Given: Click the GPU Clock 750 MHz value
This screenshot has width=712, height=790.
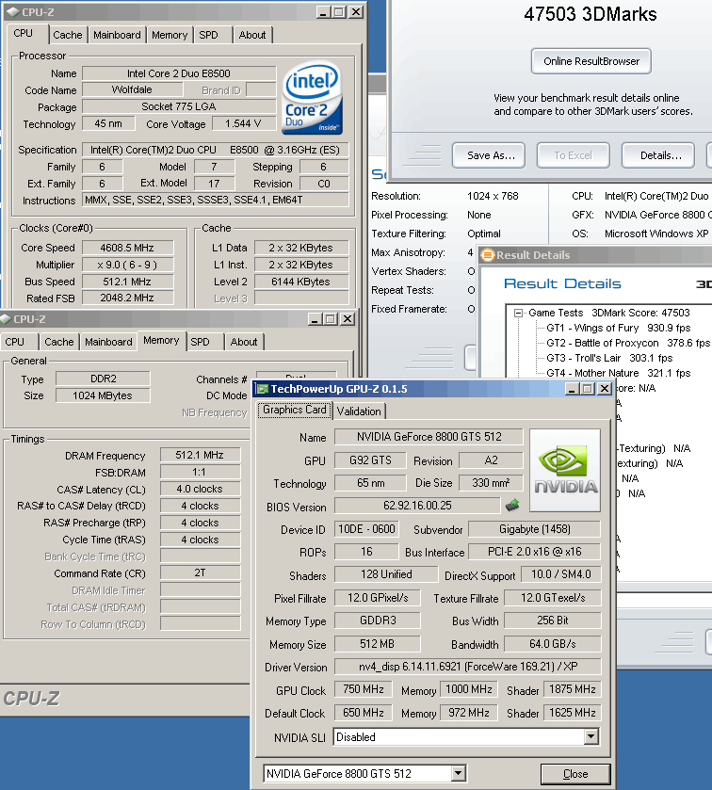Looking at the screenshot, I should pos(364,689).
